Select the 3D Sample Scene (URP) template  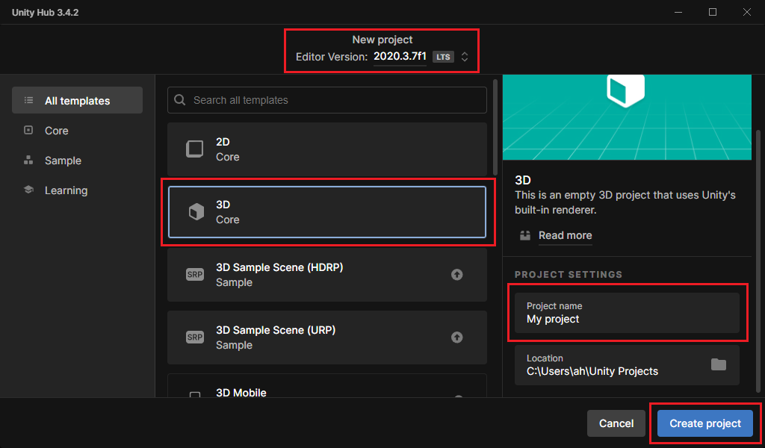[x=327, y=337]
